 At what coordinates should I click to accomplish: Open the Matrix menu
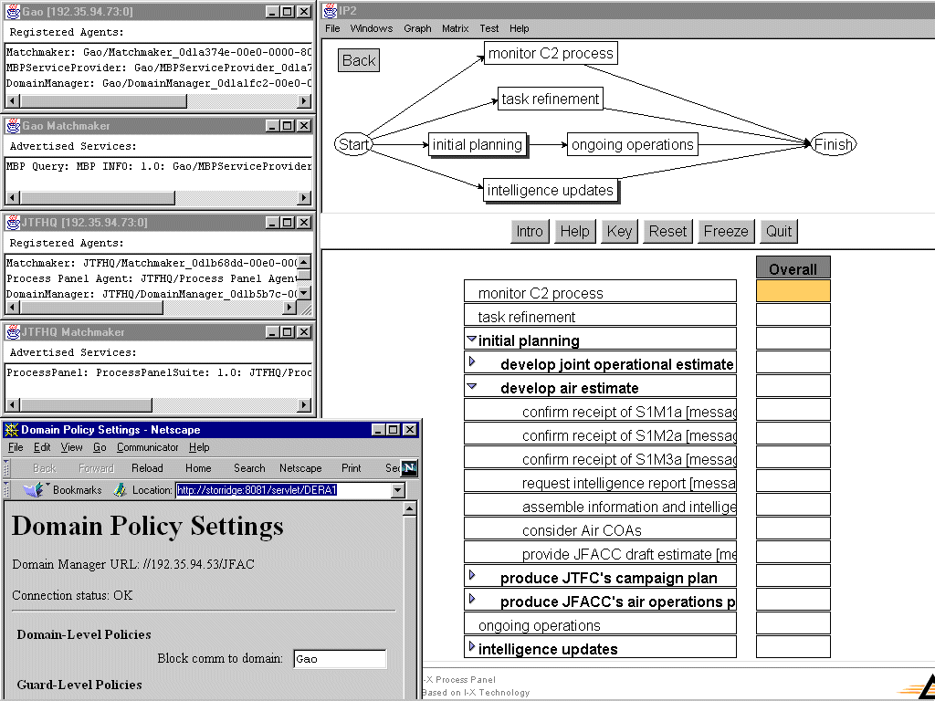pyautogui.click(x=455, y=28)
